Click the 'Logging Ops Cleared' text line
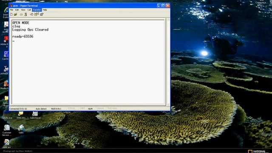This screenshot has height=153, width=272. (30, 30)
